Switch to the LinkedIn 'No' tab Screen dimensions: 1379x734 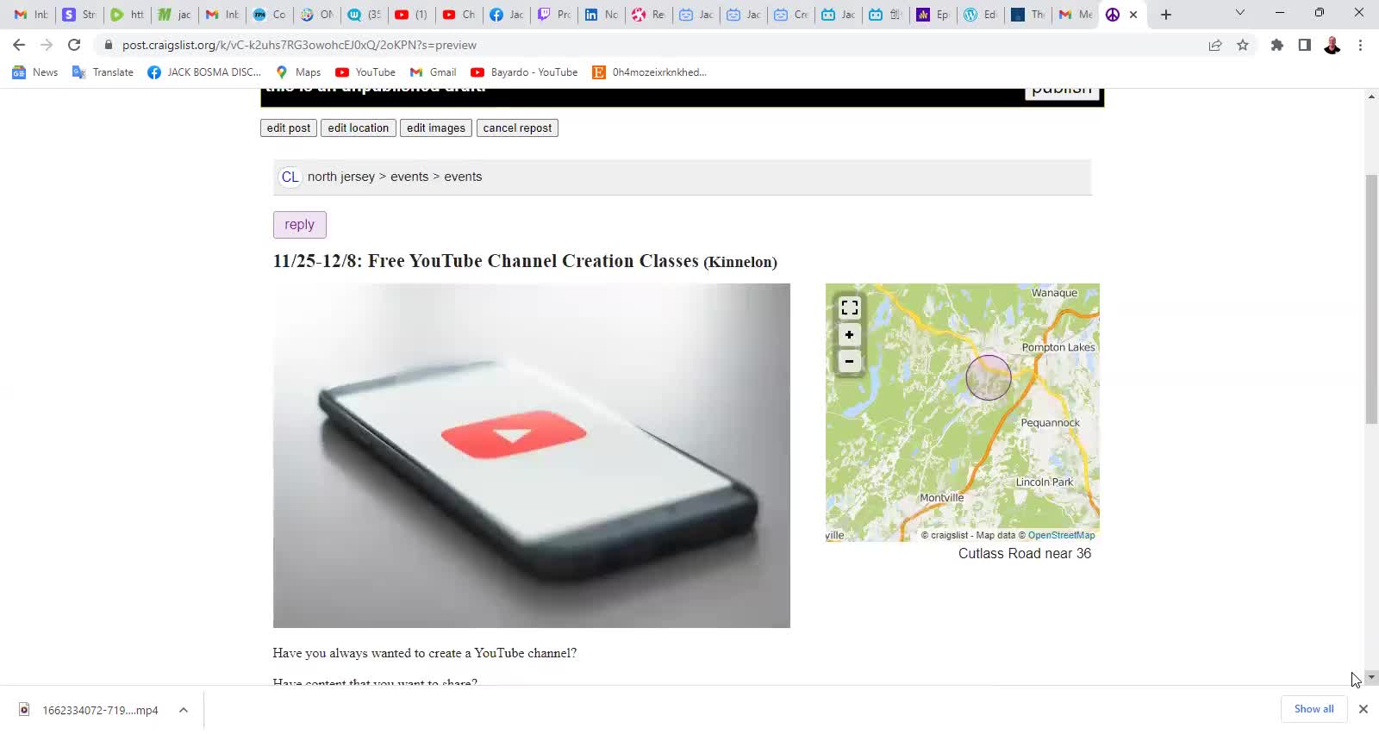(601, 15)
